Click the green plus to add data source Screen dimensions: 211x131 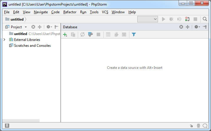[x=65, y=35]
